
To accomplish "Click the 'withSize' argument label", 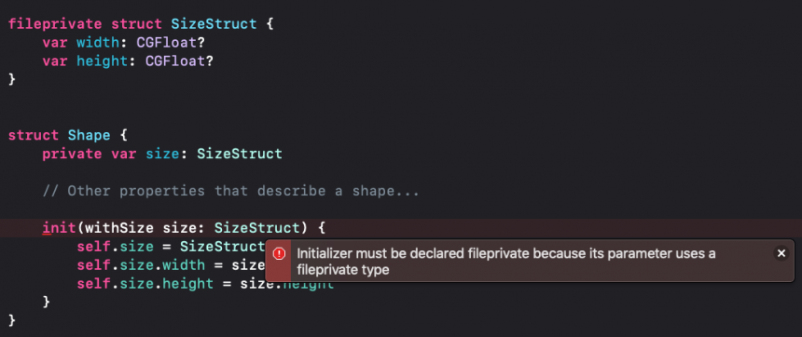I will 119,228.
